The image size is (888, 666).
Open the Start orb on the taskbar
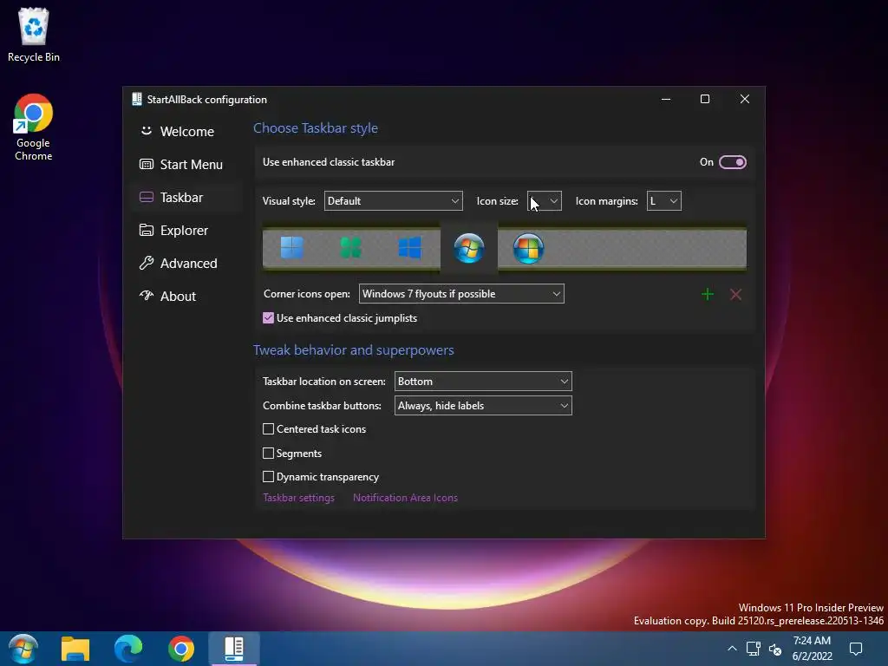click(23, 649)
